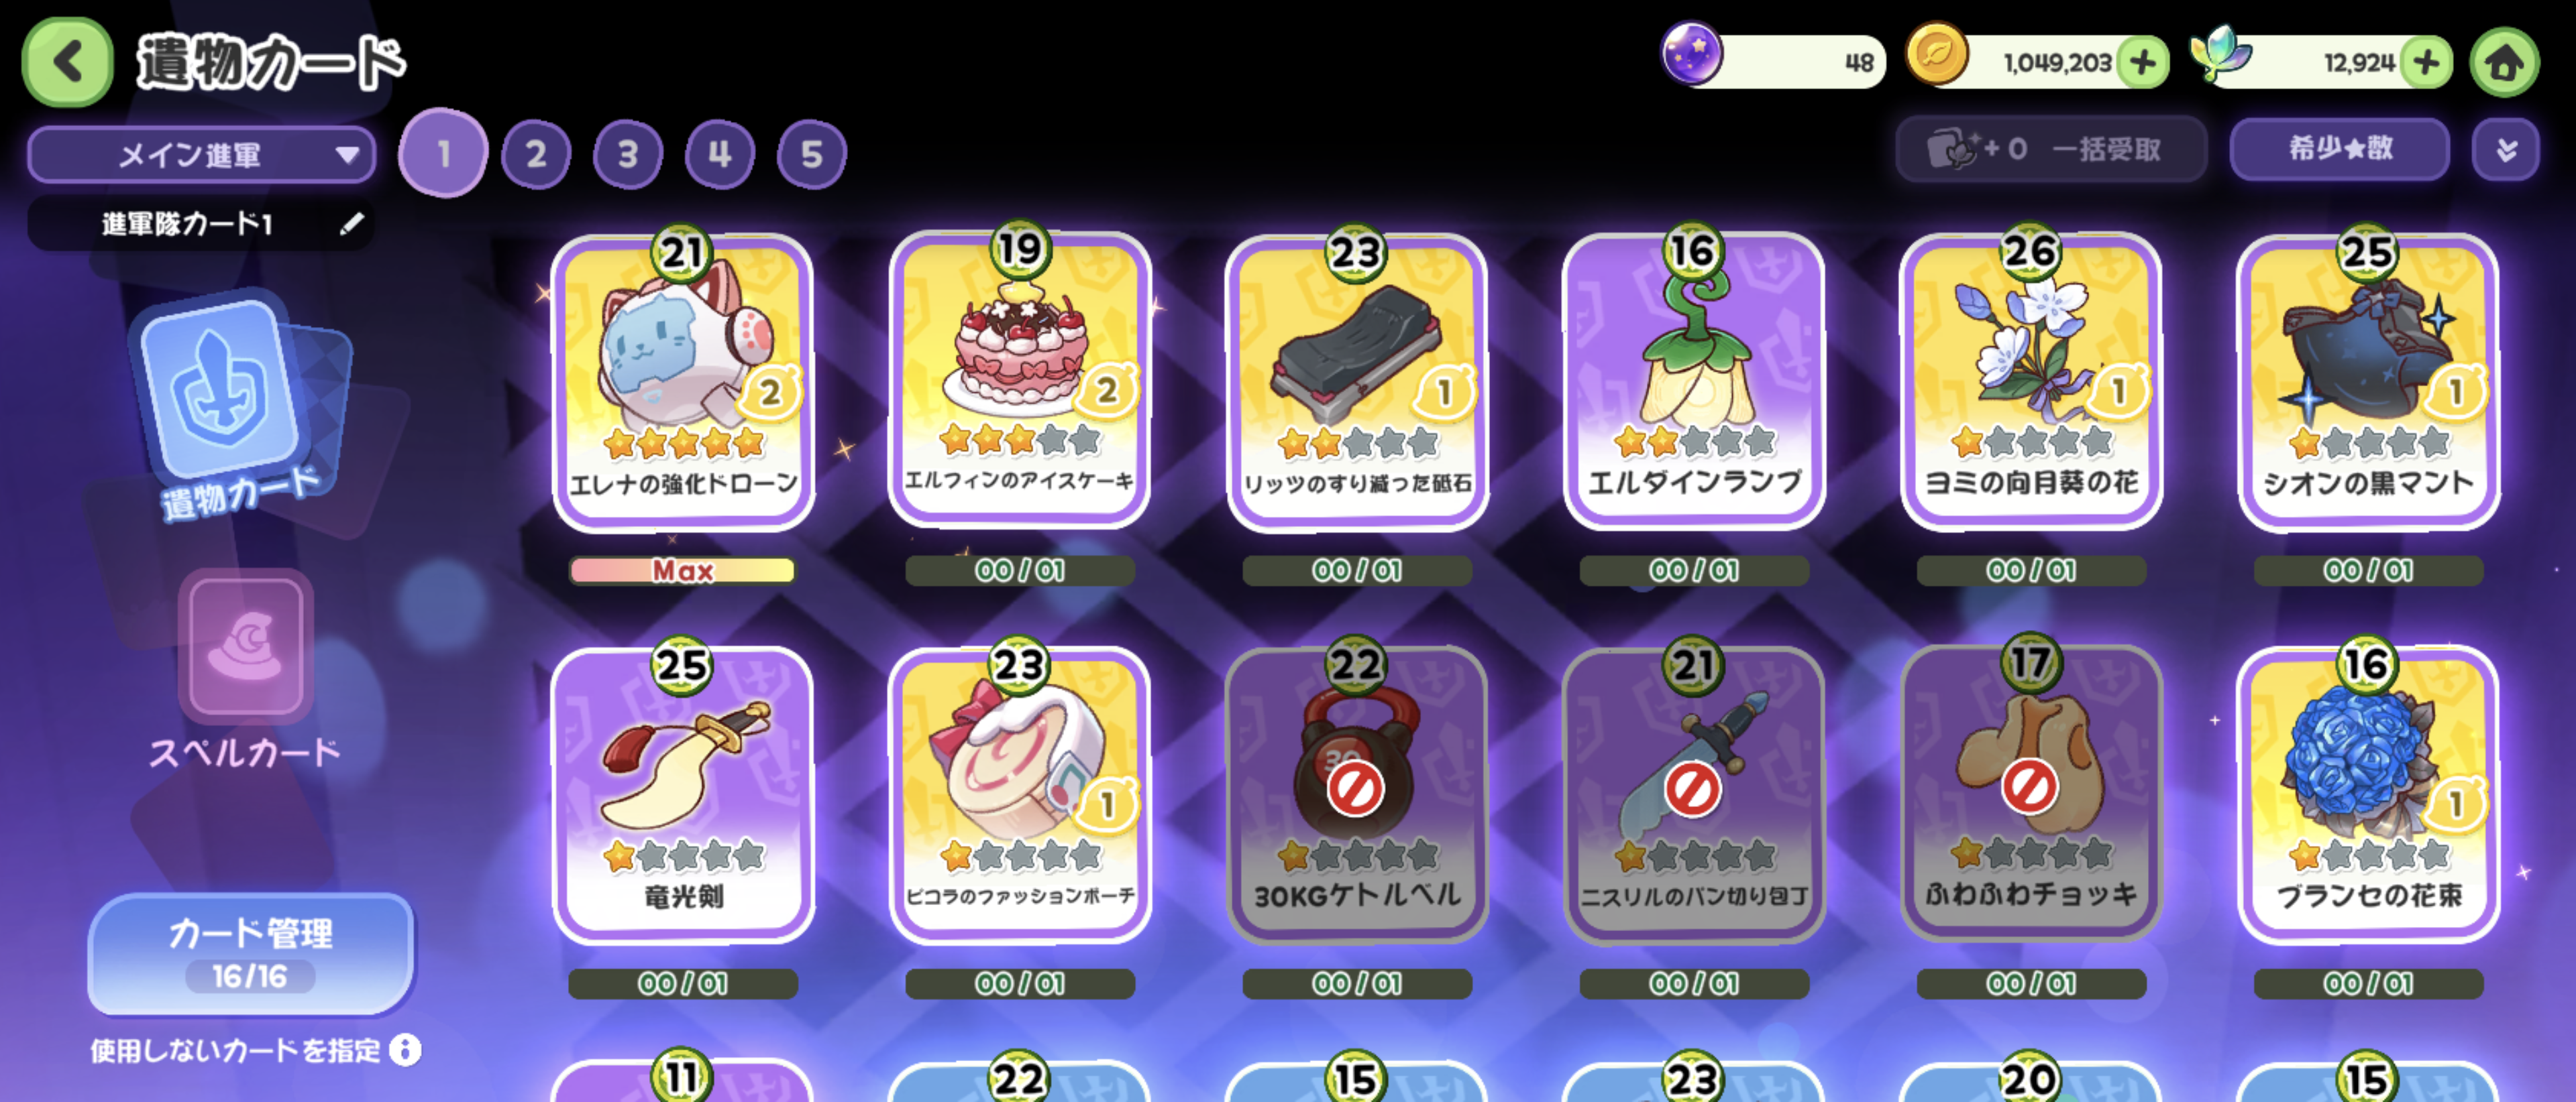Switch to deck preset 5

click(x=811, y=155)
